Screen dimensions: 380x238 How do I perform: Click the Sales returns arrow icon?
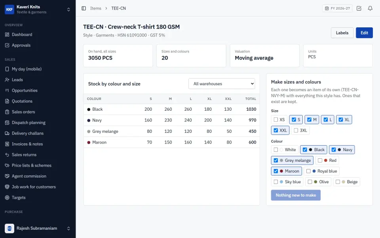(7, 155)
